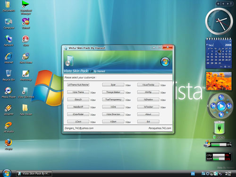The width and height of the screenshot is (236, 177).
Task: Open the Documents desktop folder
Action: [8, 6]
